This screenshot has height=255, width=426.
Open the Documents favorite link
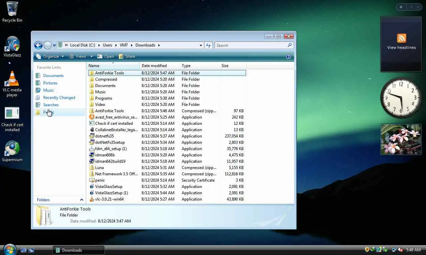(x=53, y=76)
